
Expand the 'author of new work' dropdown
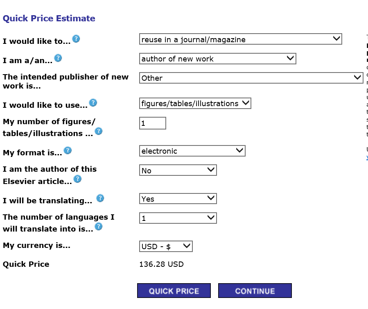point(217,59)
